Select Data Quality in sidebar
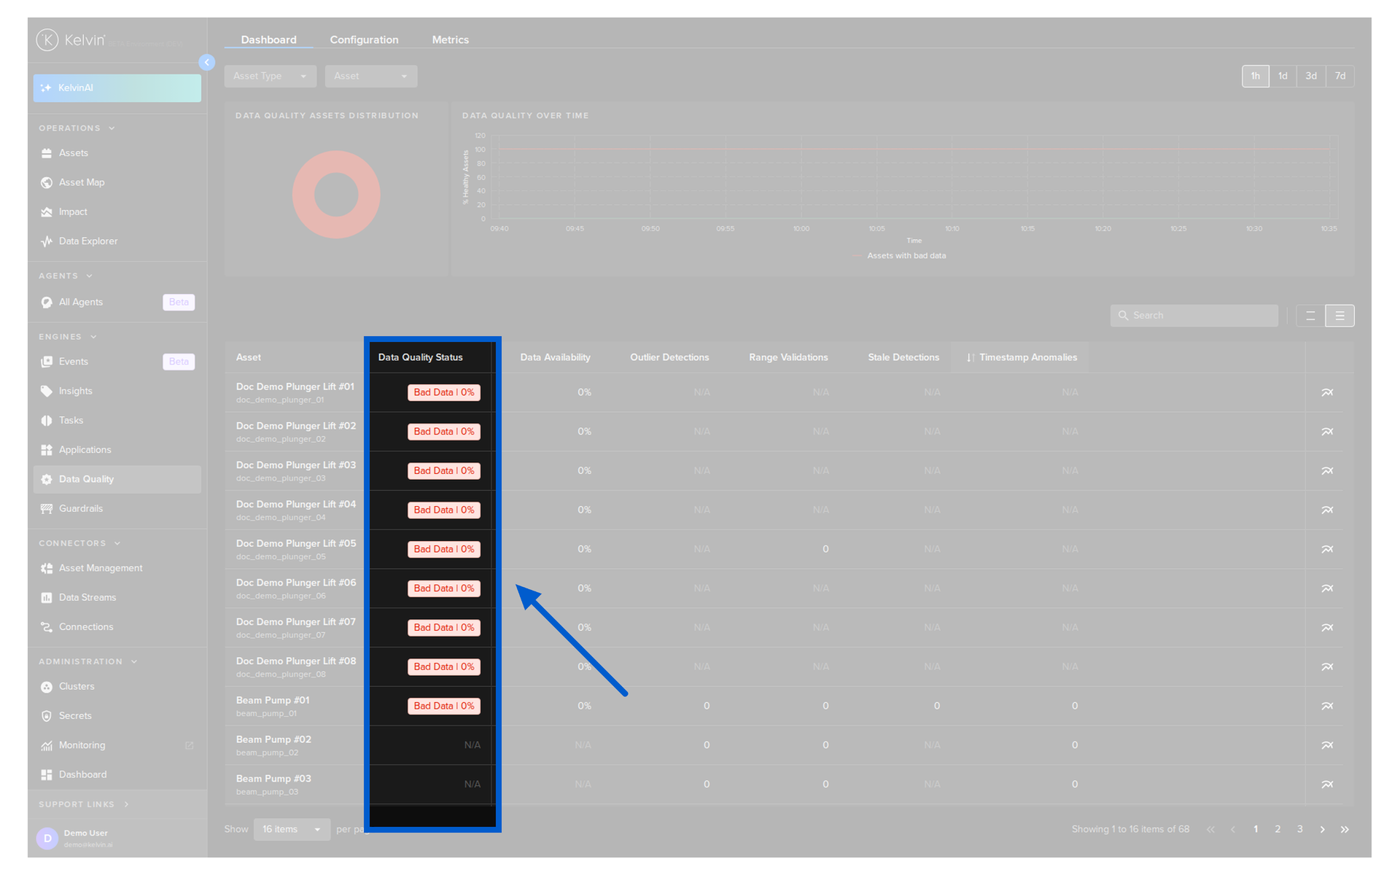 coord(117,480)
